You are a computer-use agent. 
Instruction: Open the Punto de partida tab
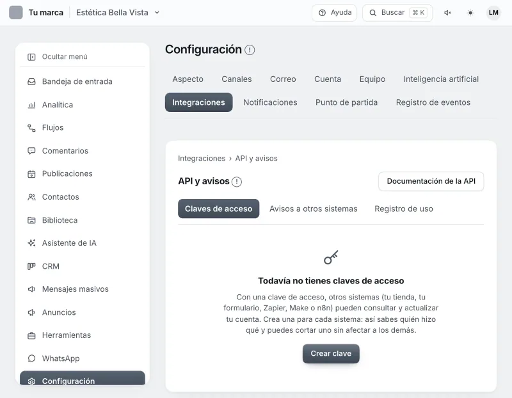pos(346,102)
